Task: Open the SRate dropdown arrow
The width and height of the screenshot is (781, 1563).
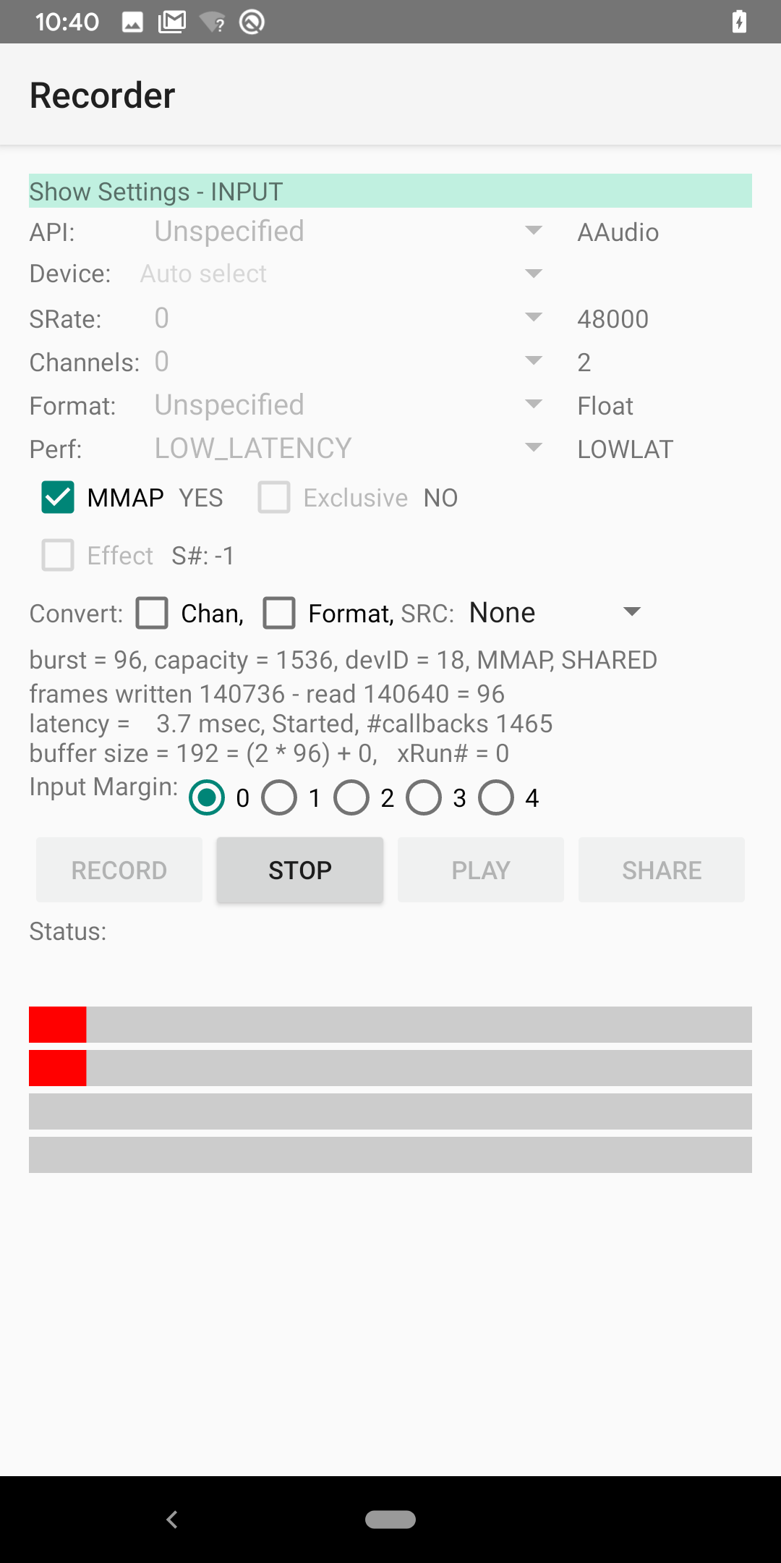Action: [x=534, y=318]
